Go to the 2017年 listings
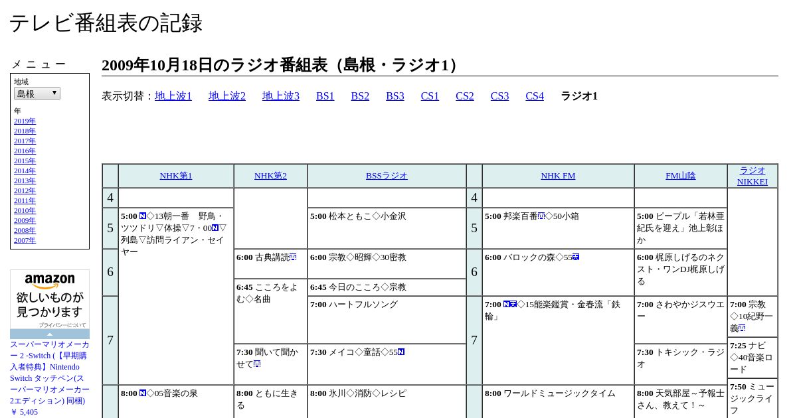The image size is (797, 418). [25, 141]
